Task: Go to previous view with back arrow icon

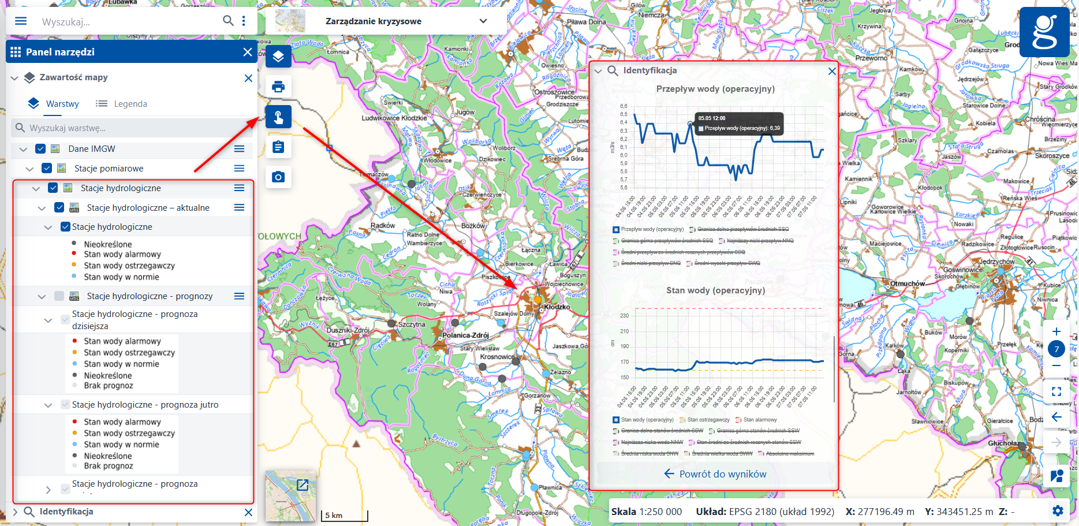Action: click(x=1057, y=417)
